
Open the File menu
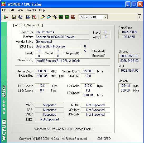[4, 10]
